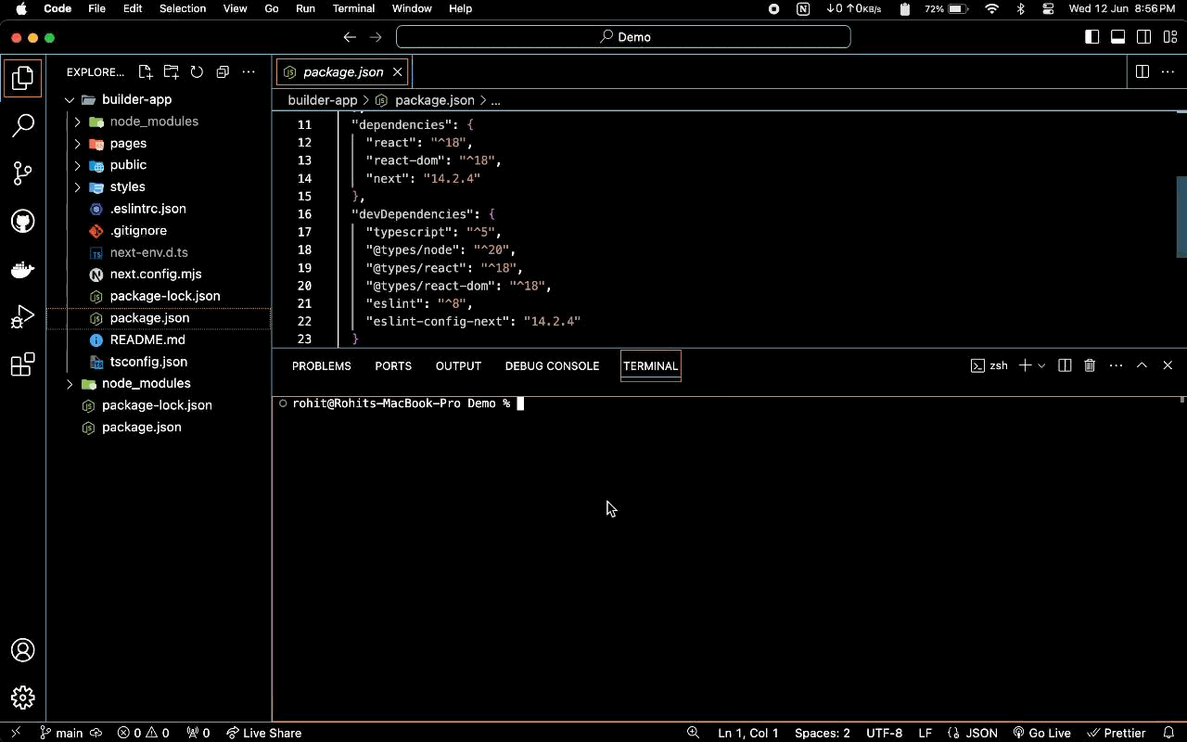Open the Explorer view in activity bar
1187x742 pixels.
[23, 78]
